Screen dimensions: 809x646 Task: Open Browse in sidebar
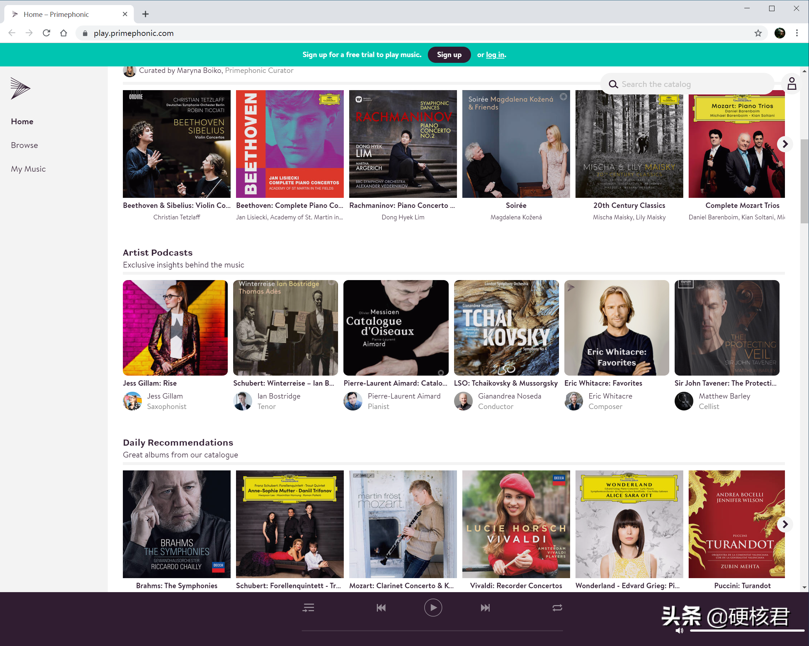(24, 145)
